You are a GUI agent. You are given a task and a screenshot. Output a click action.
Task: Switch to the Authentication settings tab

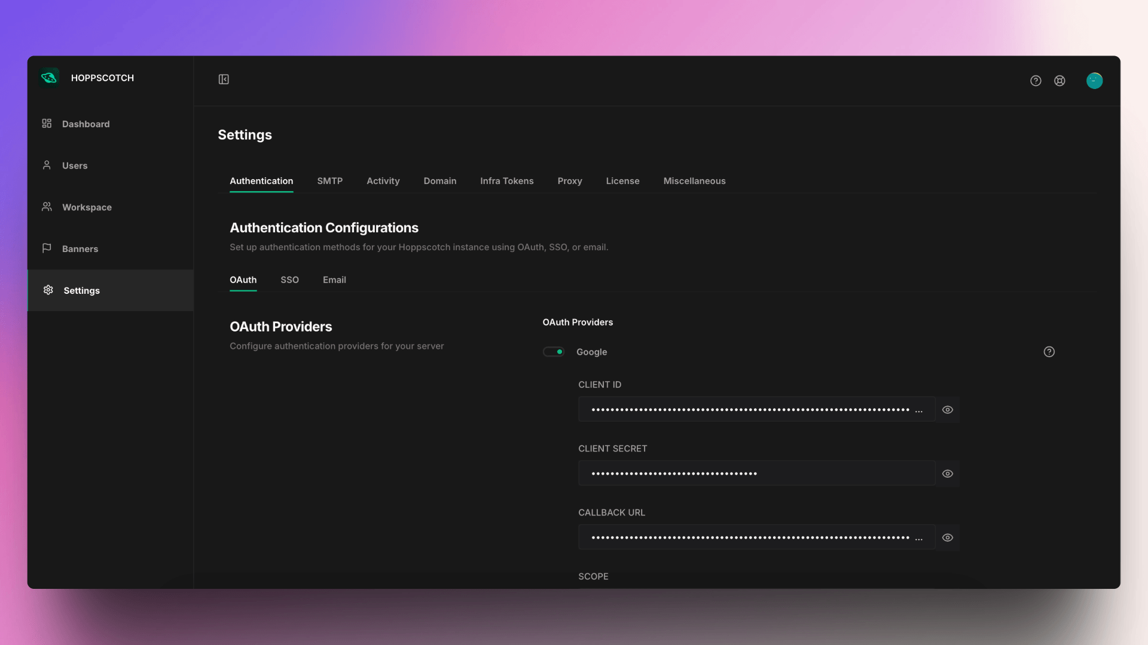point(261,181)
